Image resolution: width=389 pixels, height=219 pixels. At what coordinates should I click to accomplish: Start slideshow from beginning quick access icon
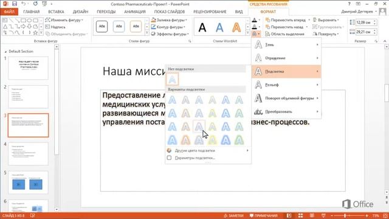pyautogui.click(x=44, y=4)
